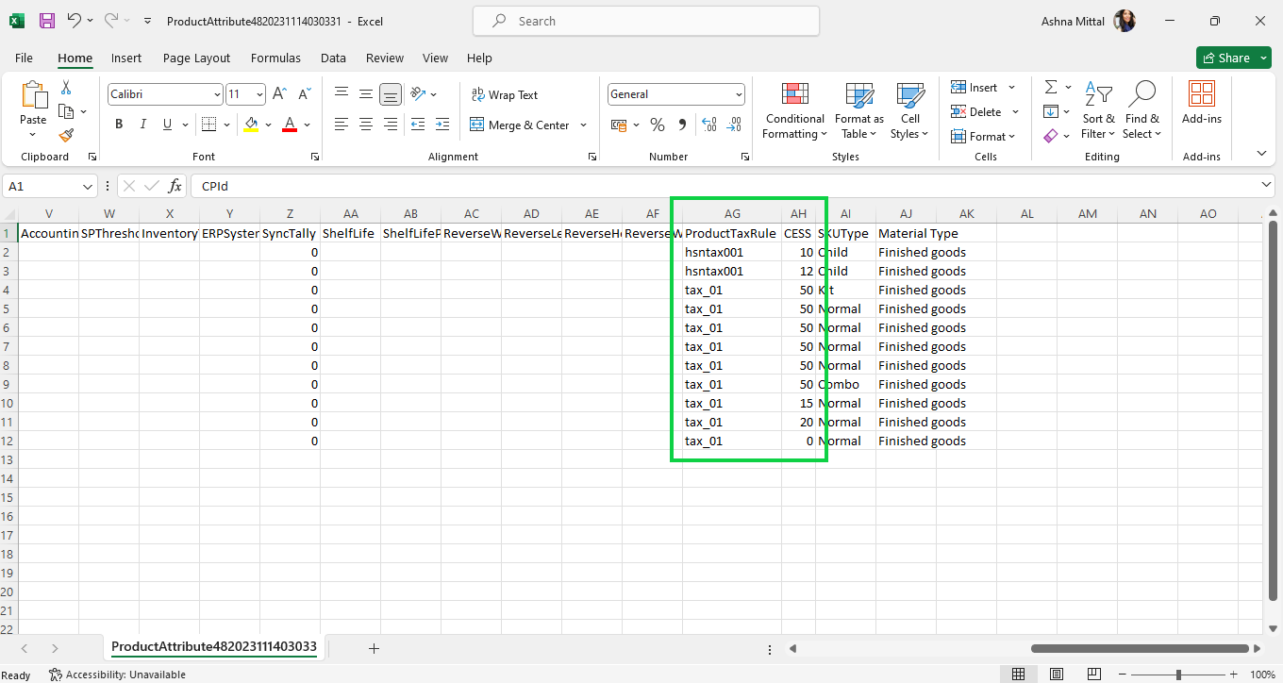
Task: Open Find & Select magnifier
Action: pyautogui.click(x=1141, y=109)
